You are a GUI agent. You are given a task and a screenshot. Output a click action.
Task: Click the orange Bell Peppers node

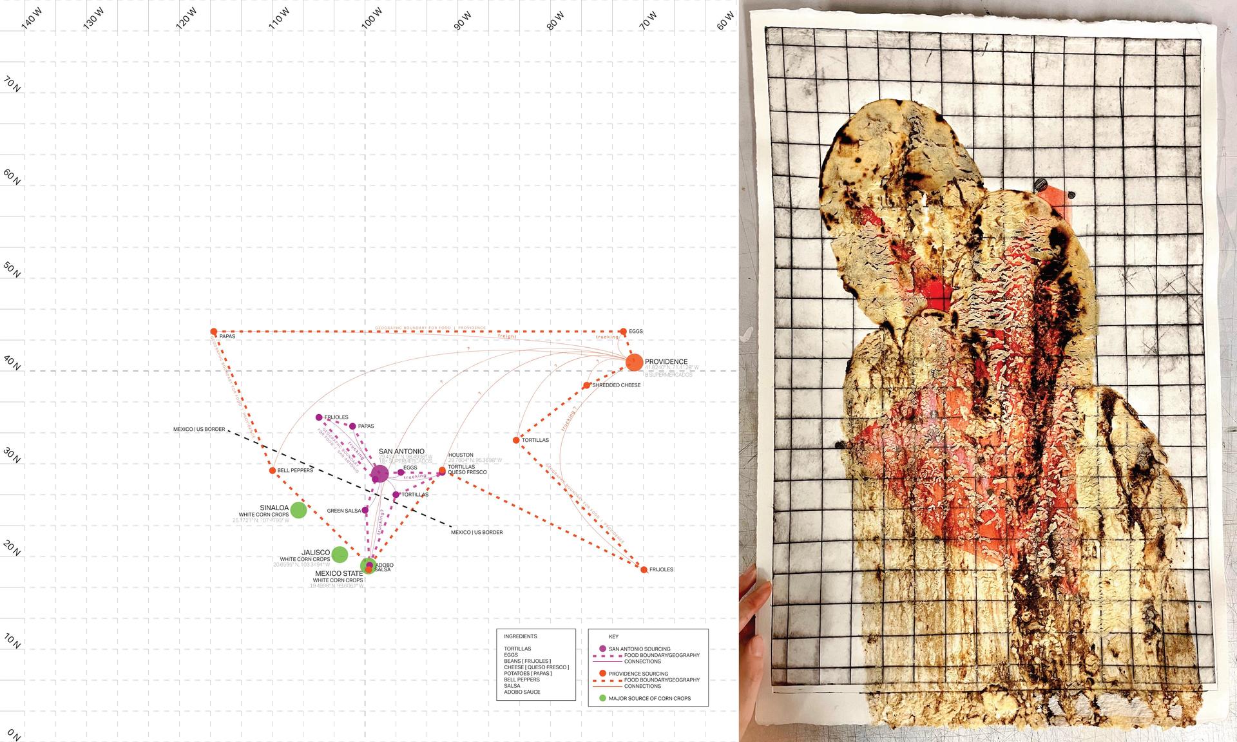pyautogui.click(x=272, y=471)
